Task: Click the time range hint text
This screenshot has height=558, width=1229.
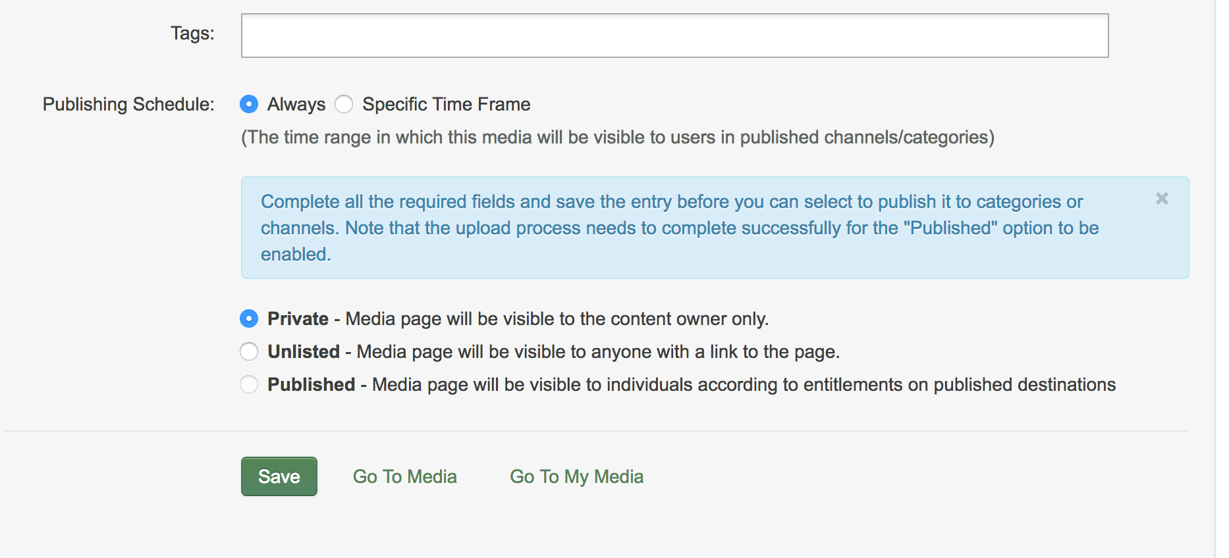Action: pyautogui.click(x=618, y=137)
